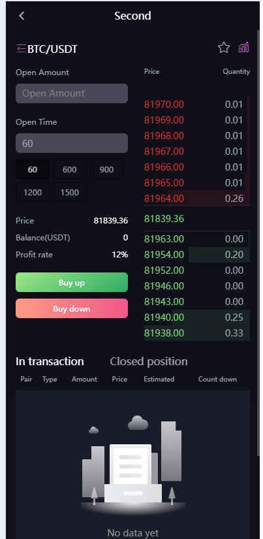Image resolution: width=263 pixels, height=539 pixels.
Task: Choose the 1200 seconds option
Action: pos(33,192)
